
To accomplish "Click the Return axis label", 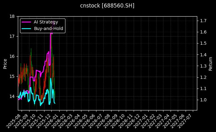I will point(211,63).
